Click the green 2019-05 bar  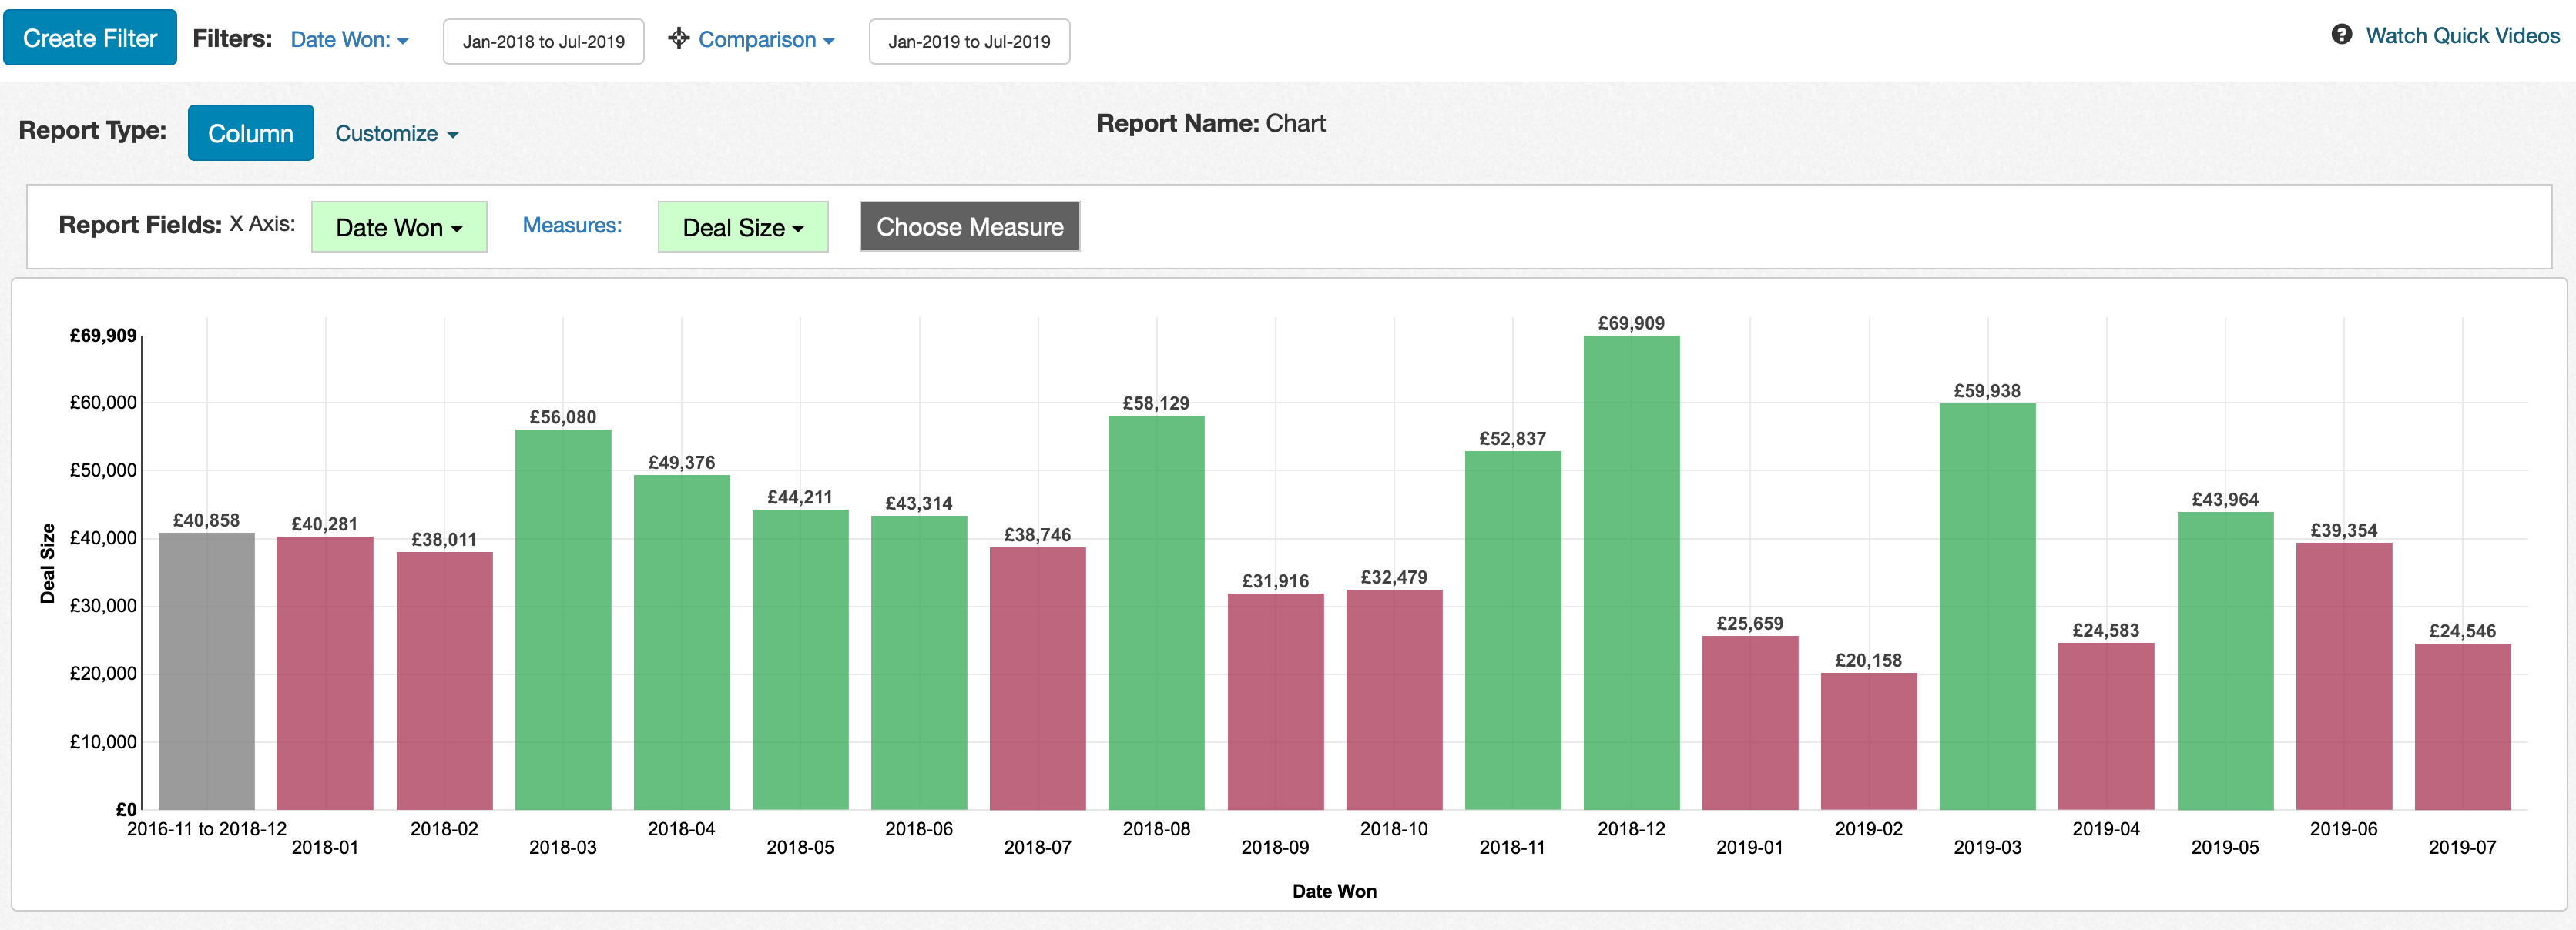2226,661
